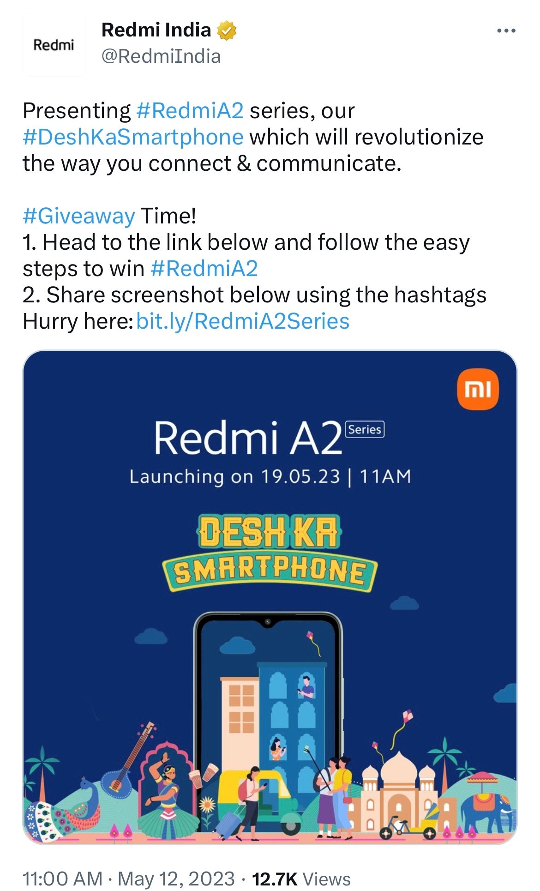Open the Redmi India display name
Image resolution: width=540 pixels, height=891 pixels.
pos(156,30)
